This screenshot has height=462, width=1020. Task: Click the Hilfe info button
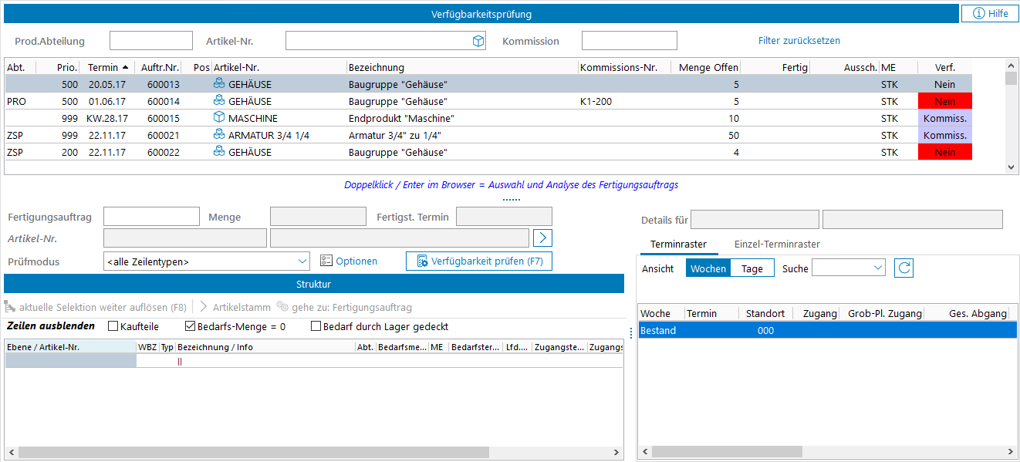click(990, 13)
